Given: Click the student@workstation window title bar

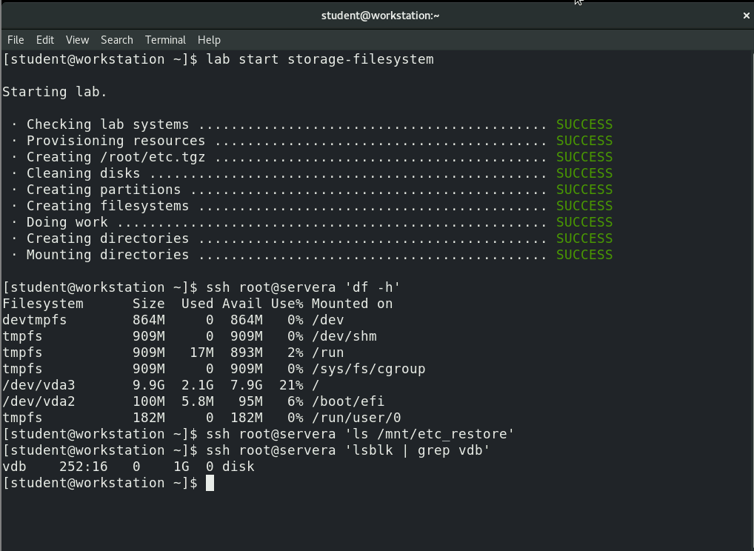Looking at the screenshot, I should pos(378,15).
